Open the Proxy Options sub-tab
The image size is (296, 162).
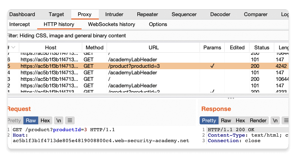pyautogui.click(x=158, y=24)
